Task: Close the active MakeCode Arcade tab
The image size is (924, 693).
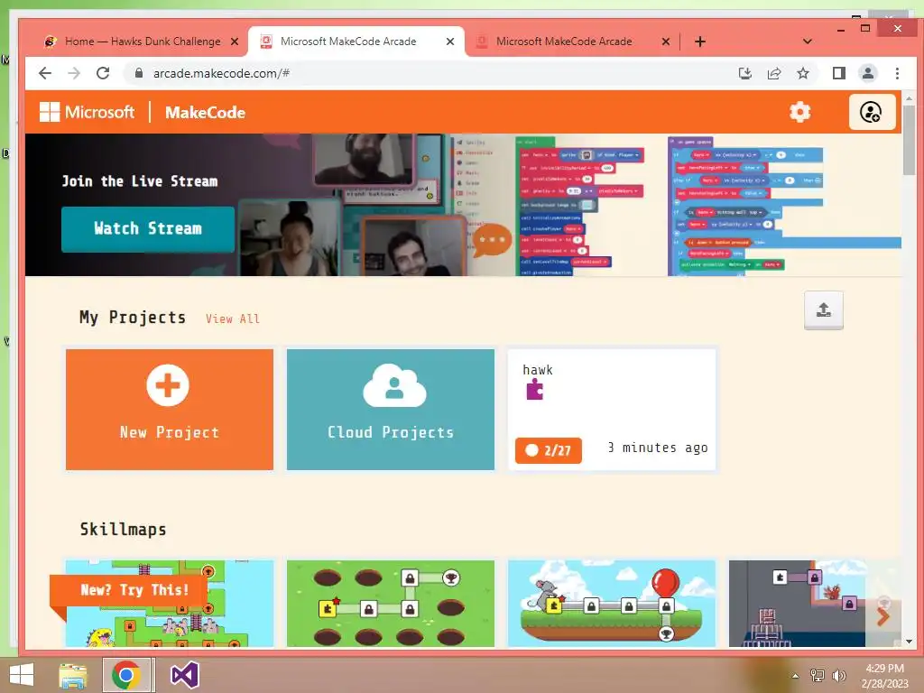Action: (449, 42)
